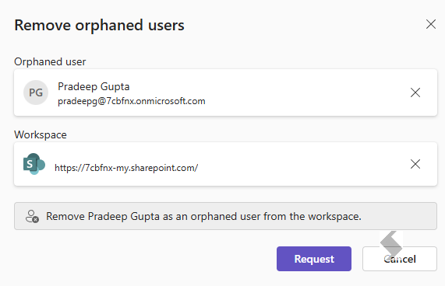The width and height of the screenshot is (445, 286).
Task: Click blank area of grey info banner
Action: click(397, 216)
